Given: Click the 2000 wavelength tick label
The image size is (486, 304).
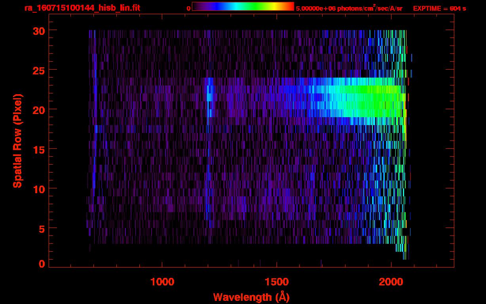Looking at the screenshot, I should 391,282.
